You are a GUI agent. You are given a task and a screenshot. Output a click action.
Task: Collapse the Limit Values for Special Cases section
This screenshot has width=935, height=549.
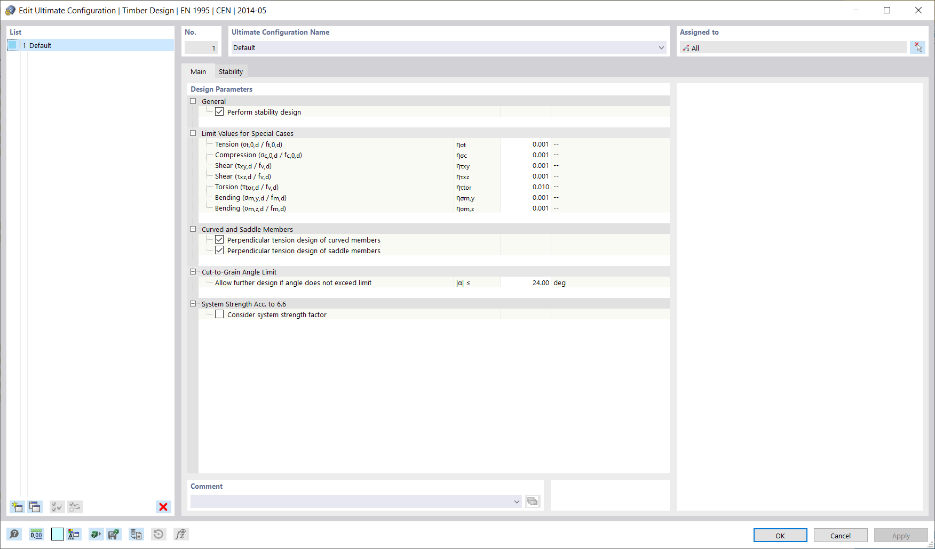click(193, 133)
